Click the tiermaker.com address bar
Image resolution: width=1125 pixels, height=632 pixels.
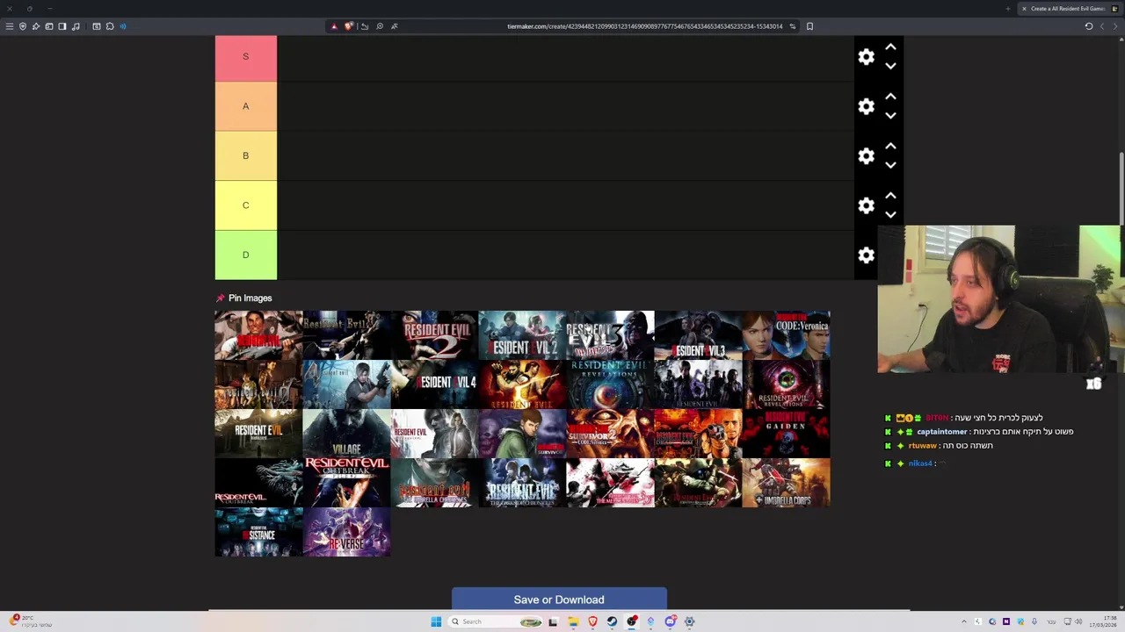644,26
